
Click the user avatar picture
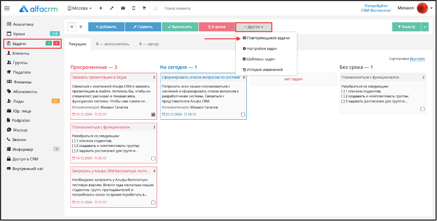click(422, 8)
